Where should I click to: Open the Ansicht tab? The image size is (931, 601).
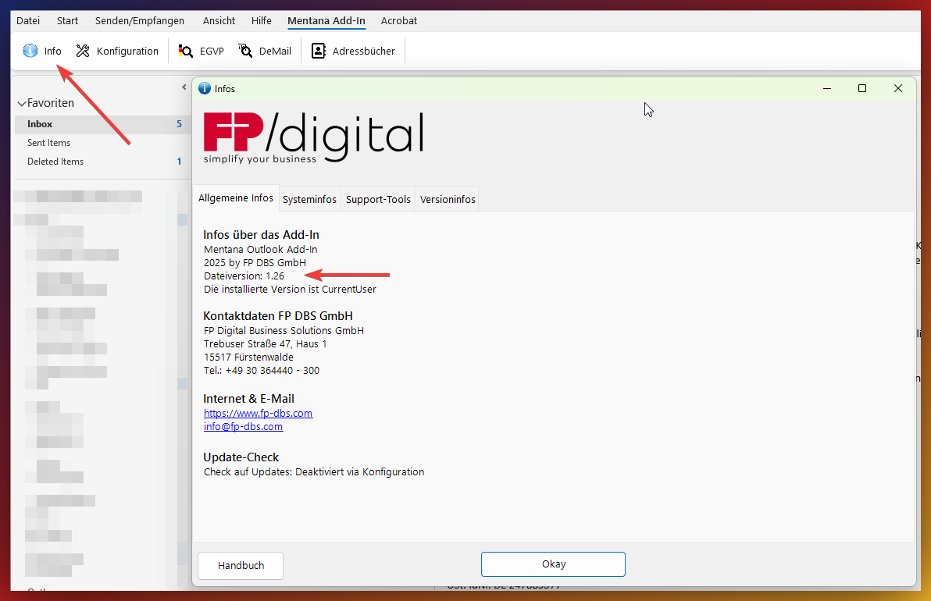pos(219,21)
